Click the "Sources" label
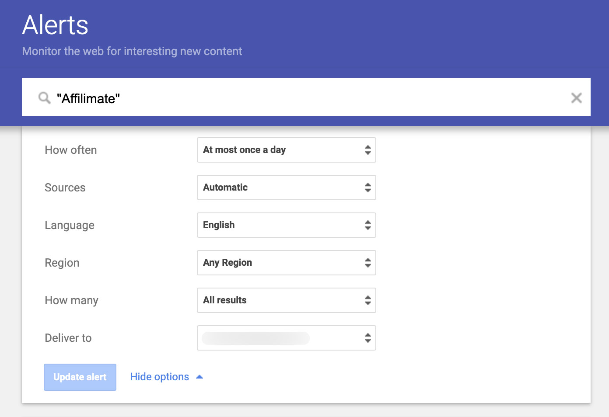609x417 pixels. [x=65, y=188]
